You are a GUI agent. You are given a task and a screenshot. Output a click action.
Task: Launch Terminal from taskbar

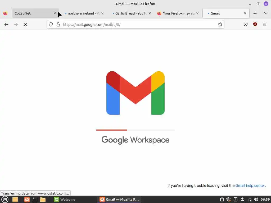[x=35, y=199]
